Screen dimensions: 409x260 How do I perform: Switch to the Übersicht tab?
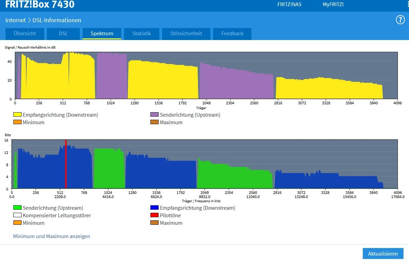coord(25,34)
